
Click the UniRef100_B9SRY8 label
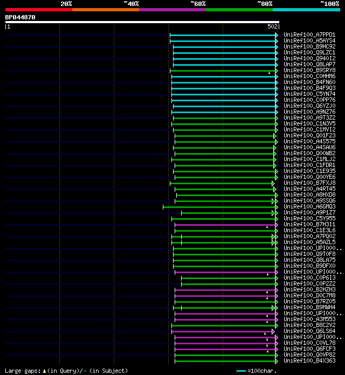pos(309,70)
